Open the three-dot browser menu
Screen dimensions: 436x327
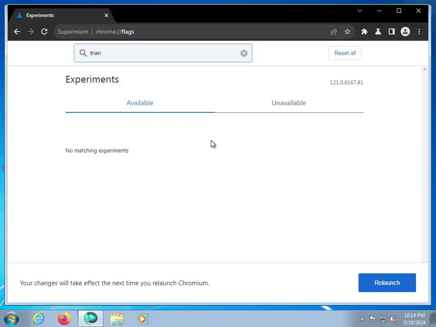pyautogui.click(x=419, y=32)
